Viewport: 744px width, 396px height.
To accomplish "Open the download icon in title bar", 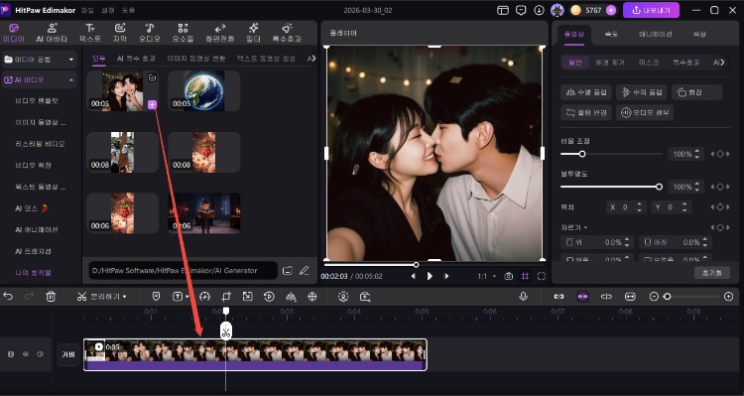I will coord(539,10).
